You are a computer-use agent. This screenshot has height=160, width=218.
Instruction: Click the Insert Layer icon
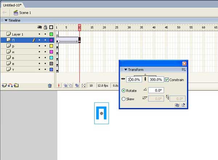point(4,86)
